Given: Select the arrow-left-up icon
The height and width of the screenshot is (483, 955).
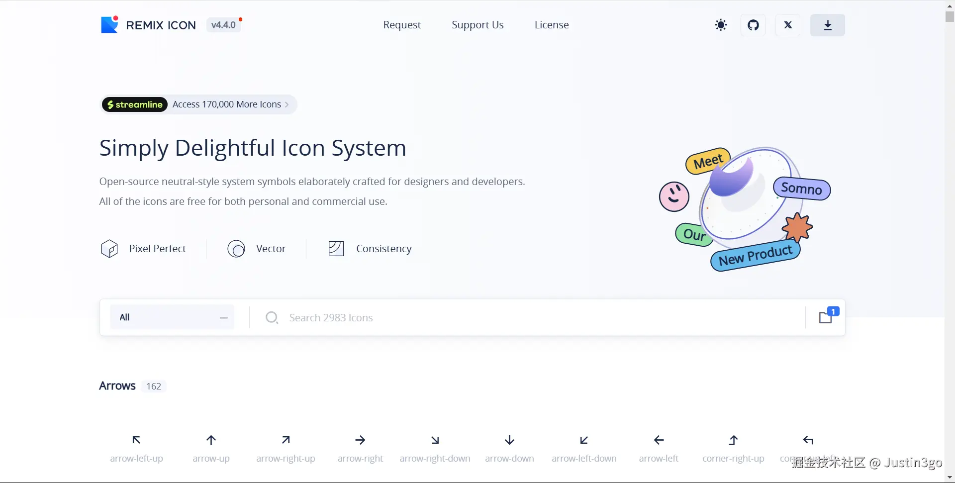Looking at the screenshot, I should tap(136, 440).
